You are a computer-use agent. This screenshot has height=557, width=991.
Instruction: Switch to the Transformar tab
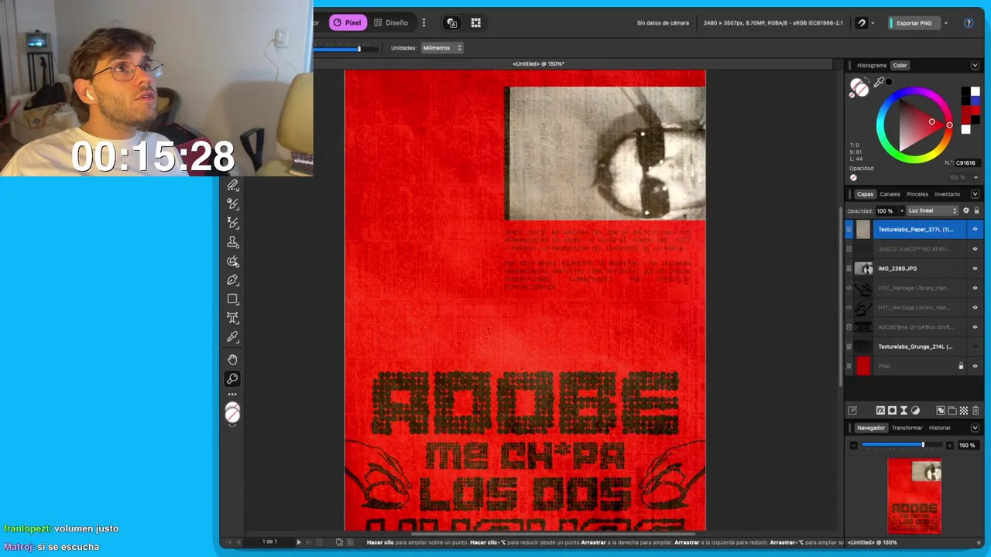click(x=907, y=428)
